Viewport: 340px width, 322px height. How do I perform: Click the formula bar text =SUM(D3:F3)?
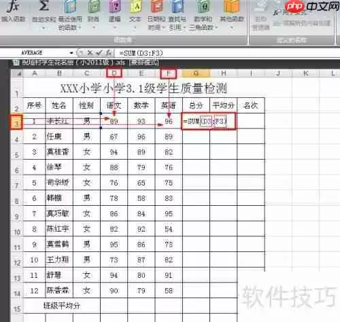point(141,53)
